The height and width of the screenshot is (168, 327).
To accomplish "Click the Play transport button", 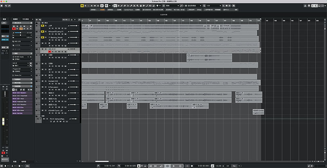I will pos(174,166).
